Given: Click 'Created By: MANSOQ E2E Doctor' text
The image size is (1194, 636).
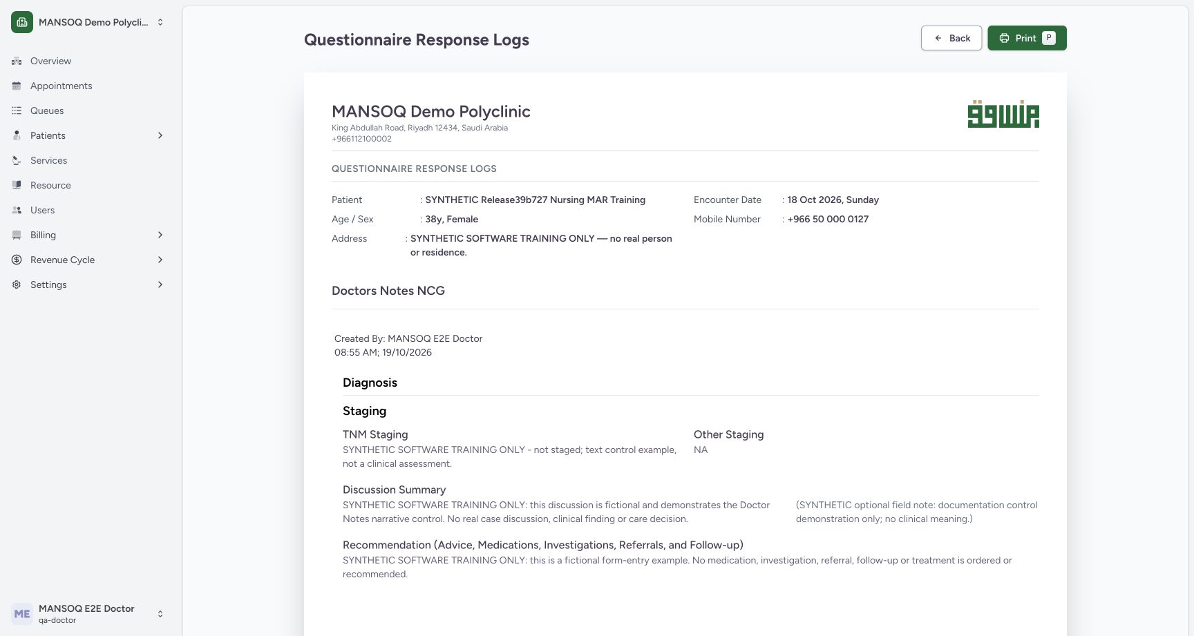Looking at the screenshot, I should pyautogui.click(x=408, y=338).
